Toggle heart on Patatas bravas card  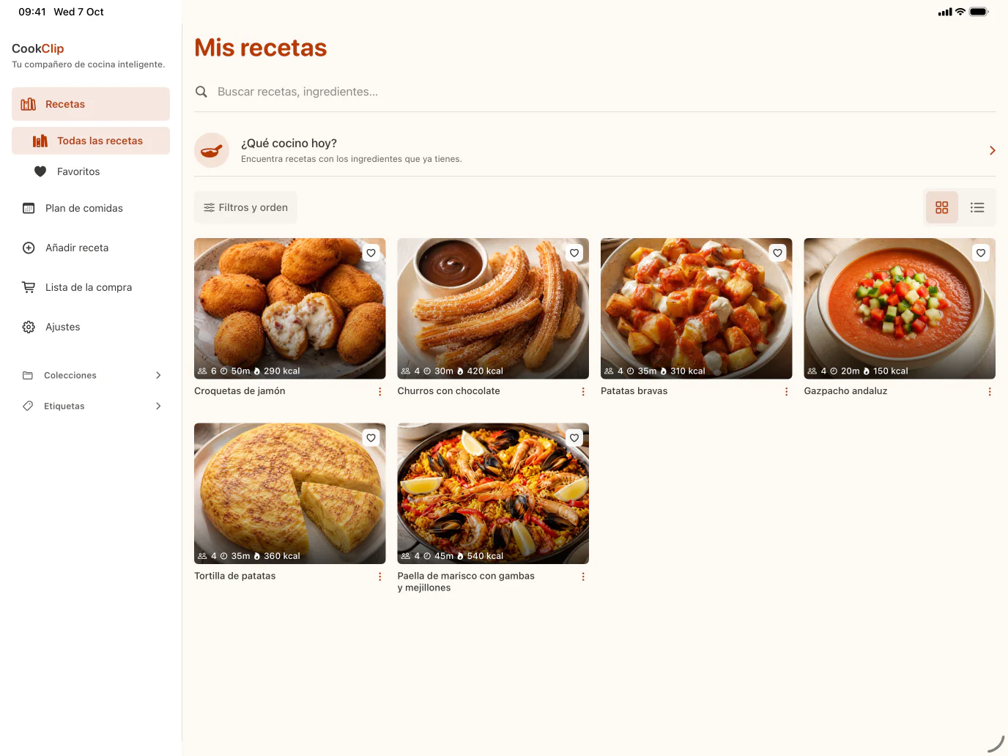[x=778, y=253]
